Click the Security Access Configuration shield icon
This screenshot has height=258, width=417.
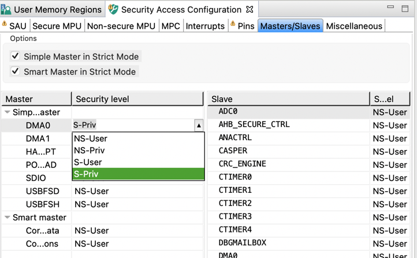click(113, 10)
